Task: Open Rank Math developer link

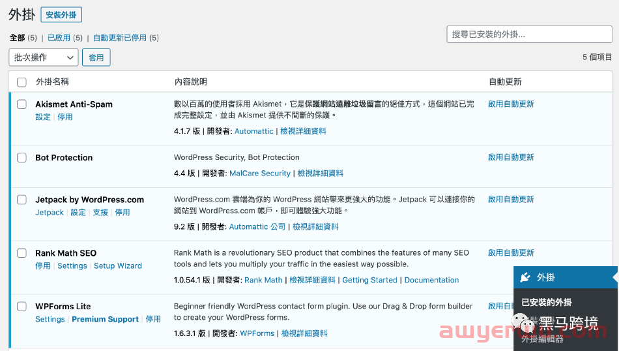Action: click(x=263, y=280)
